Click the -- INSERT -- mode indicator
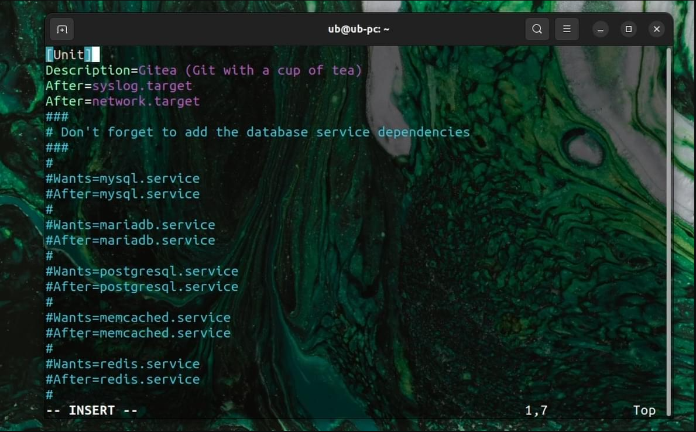This screenshot has width=696, height=432. point(91,410)
